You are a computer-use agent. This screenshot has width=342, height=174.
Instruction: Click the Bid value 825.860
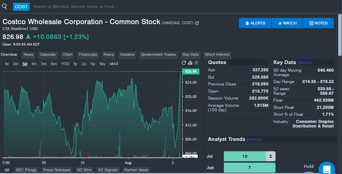pyautogui.click(x=260, y=77)
